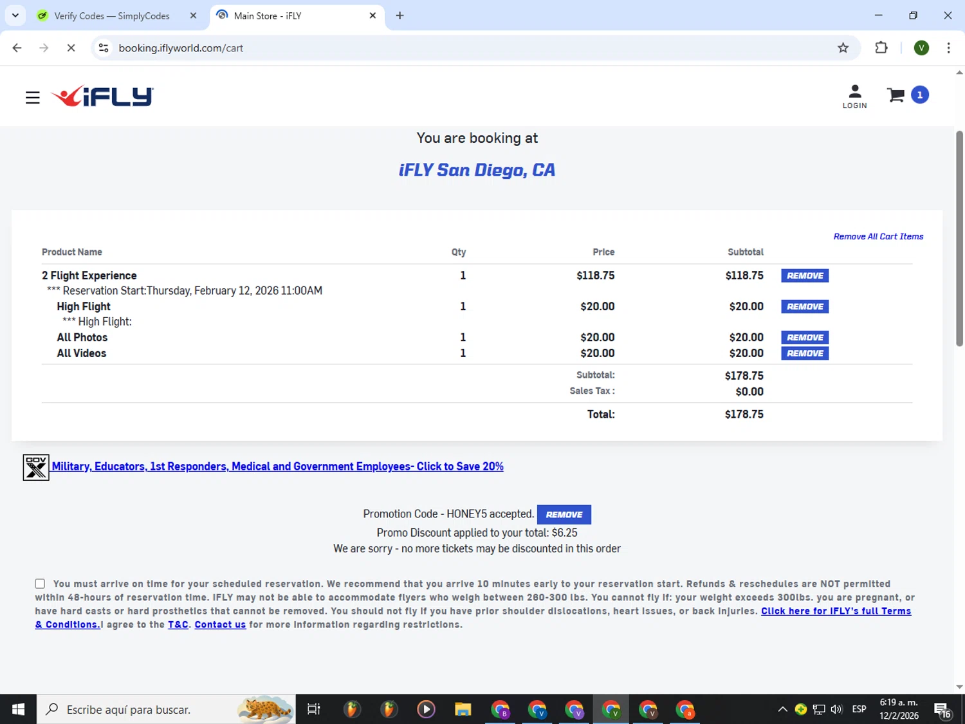Viewport: 965px width, 724px height.
Task: Open the media player taskbar icon
Action: (x=426, y=709)
